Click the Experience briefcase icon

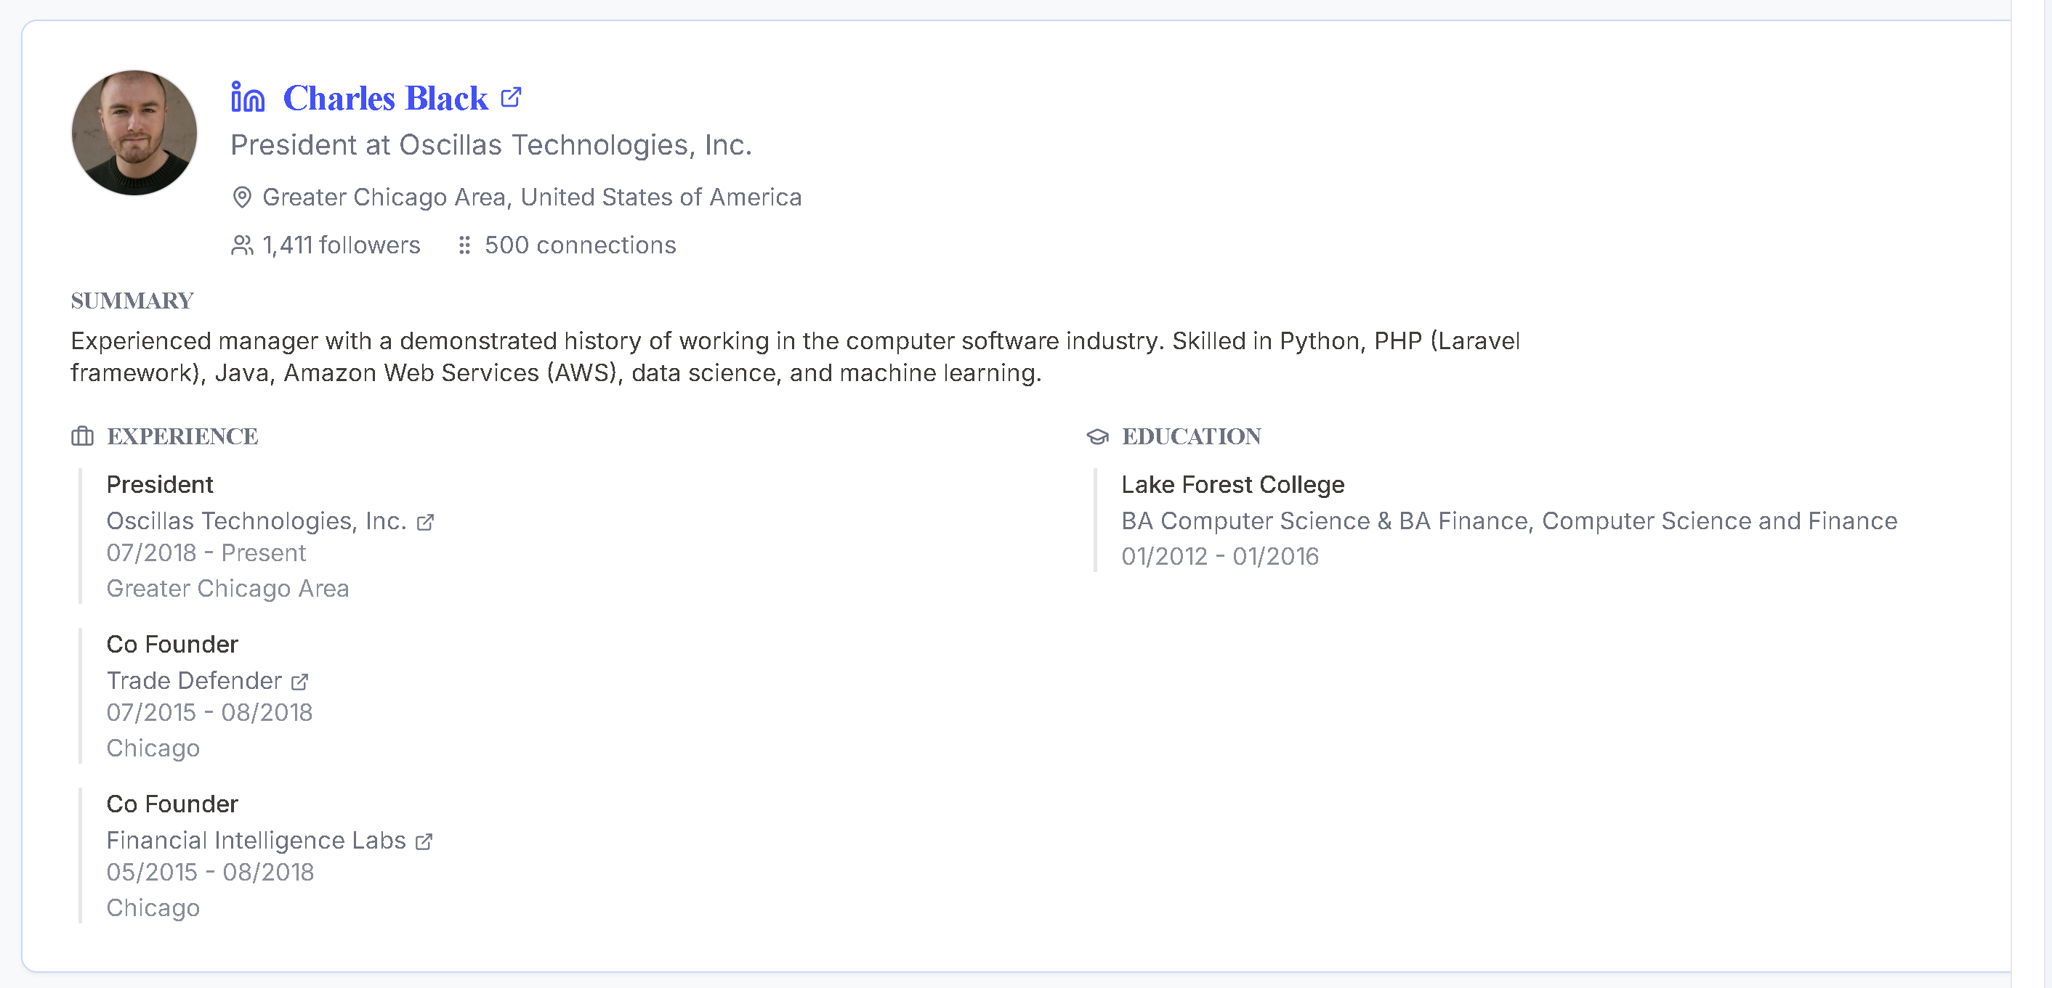[82, 436]
